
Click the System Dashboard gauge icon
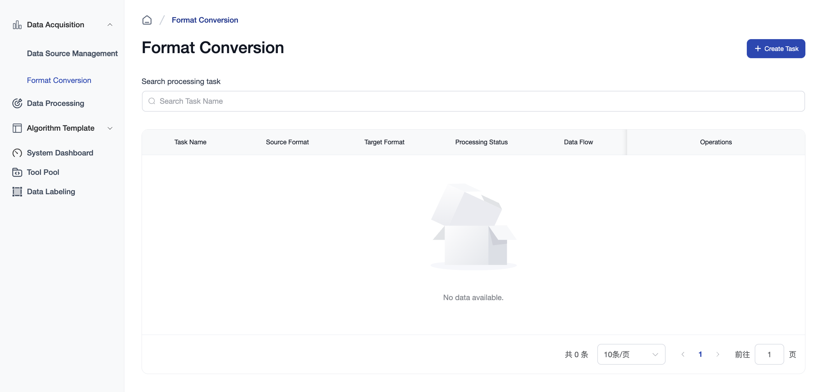(x=17, y=153)
